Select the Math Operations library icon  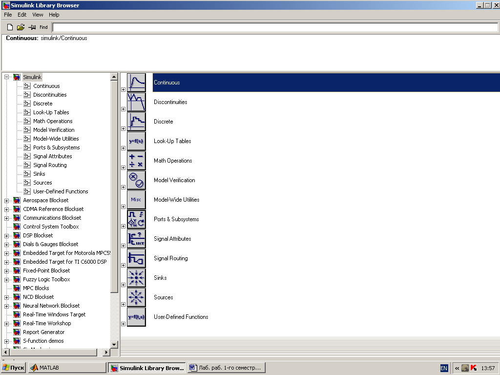137,160
